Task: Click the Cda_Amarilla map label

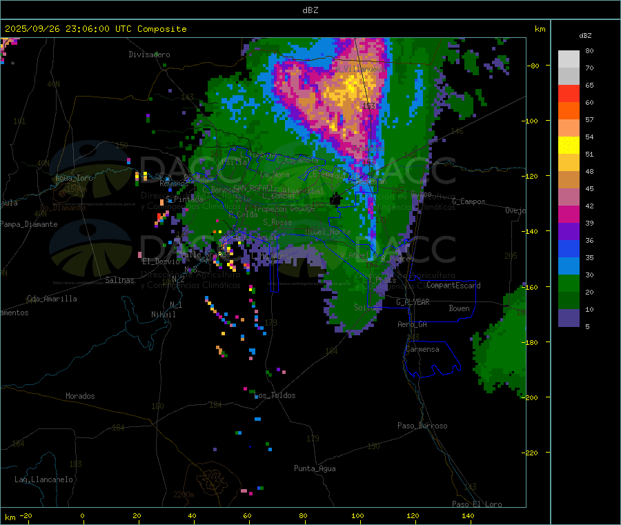Action: (52, 299)
